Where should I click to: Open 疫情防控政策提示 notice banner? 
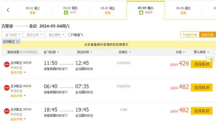coord(106,45)
